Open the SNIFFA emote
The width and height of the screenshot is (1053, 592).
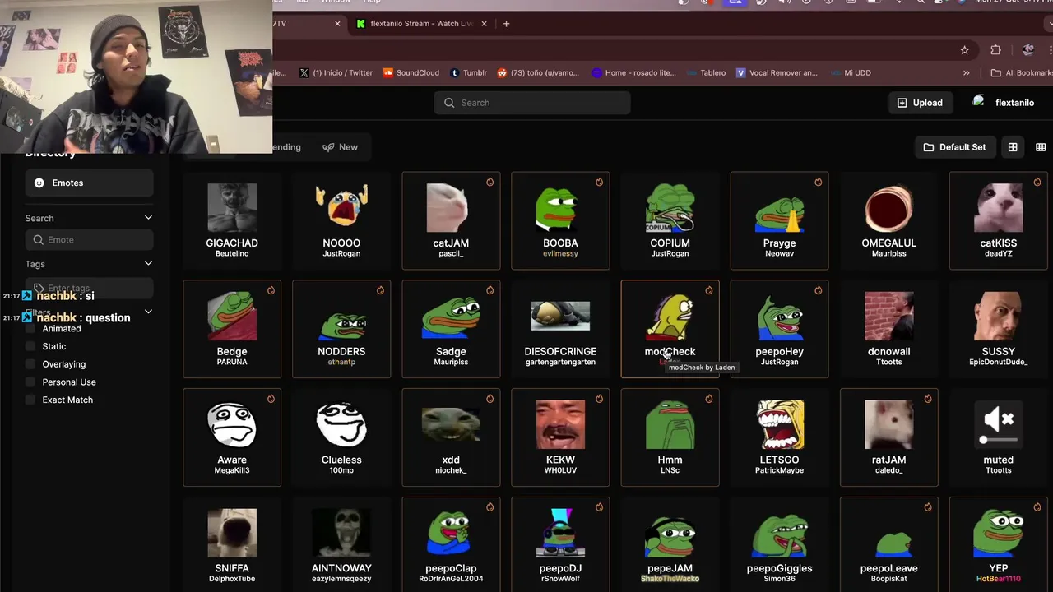(232, 544)
